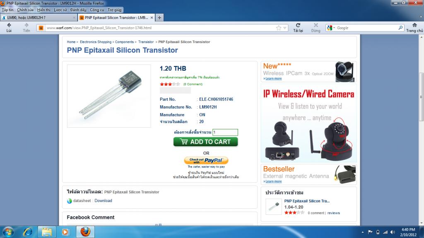Click the ADD TO CART button
The height and width of the screenshot is (238, 424).
tap(205, 142)
